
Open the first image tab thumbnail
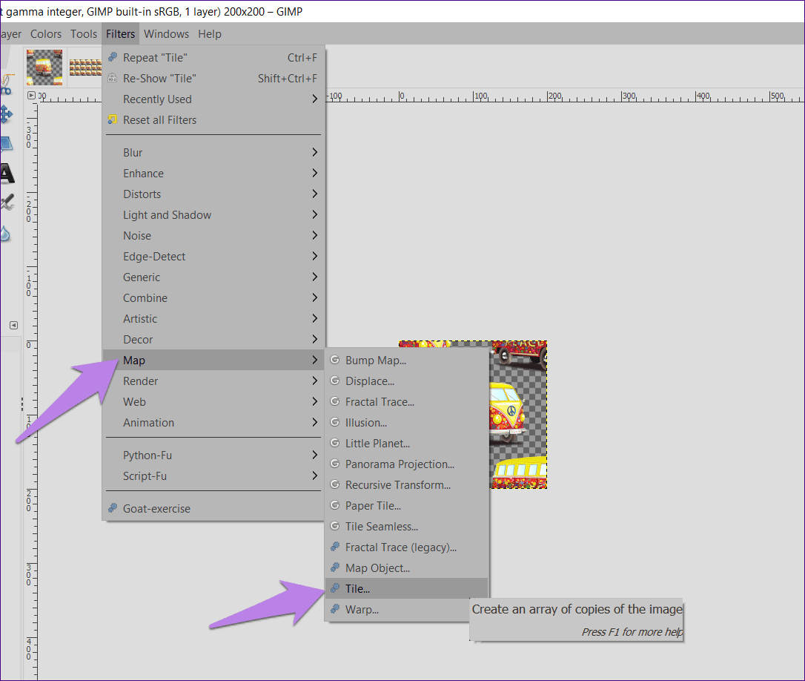(44, 68)
